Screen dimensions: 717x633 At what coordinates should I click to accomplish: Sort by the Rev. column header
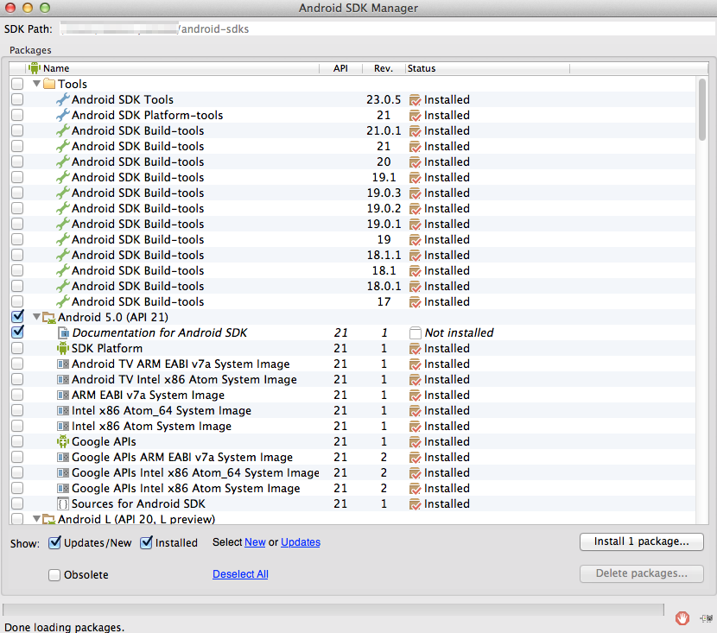tap(384, 68)
